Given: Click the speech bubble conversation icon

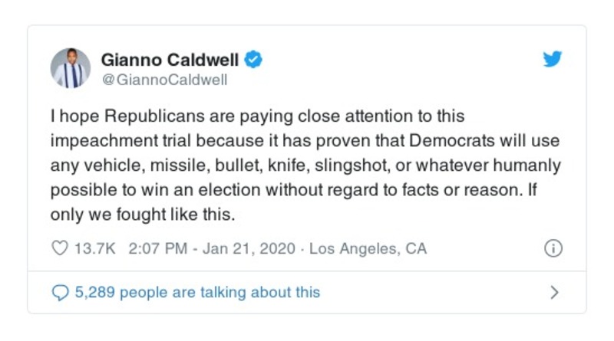Looking at the screenshot, I should (60, 292).
